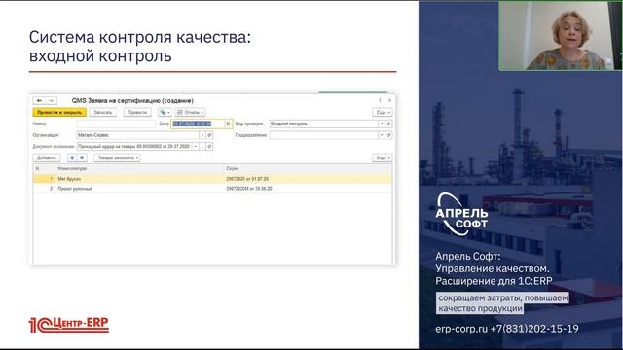Click the presenter webcam thumbnail
Image resolution: width=623 pixels, height=350 pixels.
click(561, 36)
